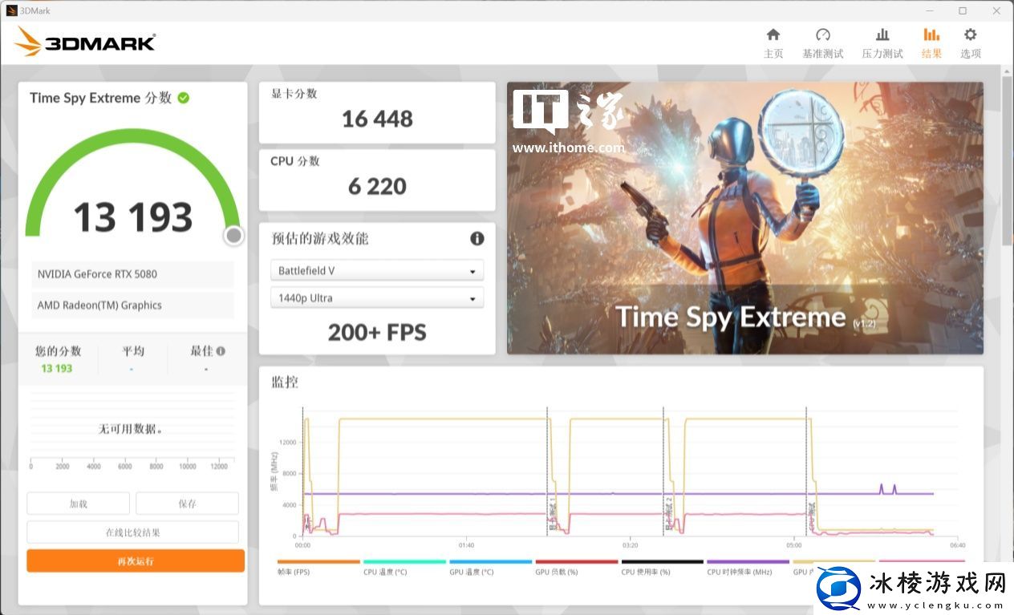Open the 1440p Ultra resolution dropdown
Image resolution: width=1014 pixels, height=615 pixels.
(377, 298)
